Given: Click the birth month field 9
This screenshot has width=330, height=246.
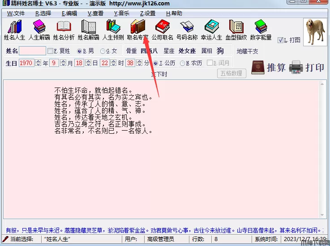Looking at the screenshot, I should pos(54,63).
